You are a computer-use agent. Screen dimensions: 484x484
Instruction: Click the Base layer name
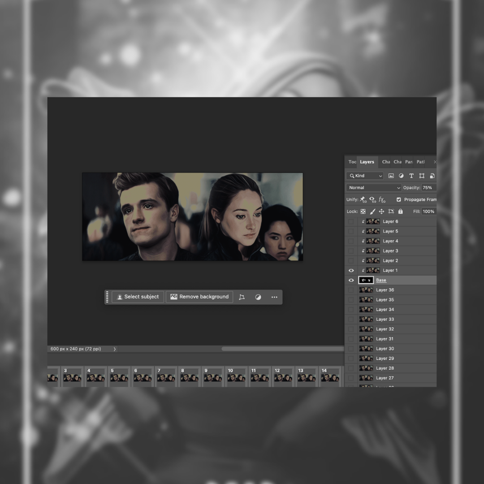[x=381, y=280]
